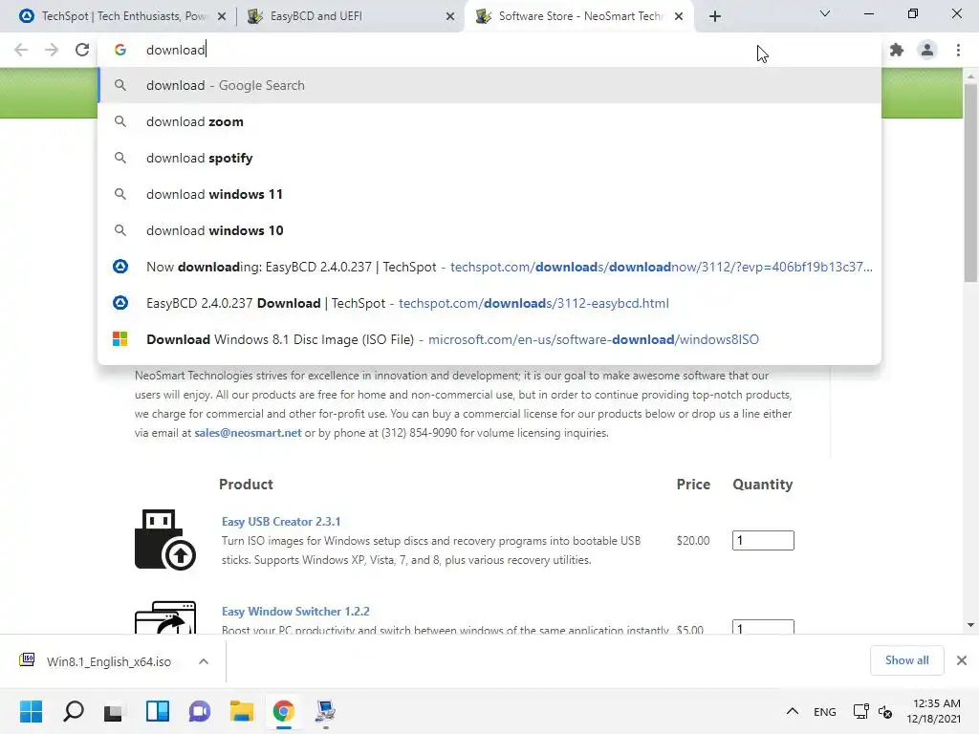Open the tab search chevron in title bar

click(825, 13)
